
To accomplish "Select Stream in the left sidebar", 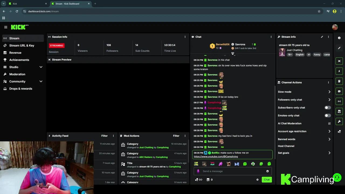I will point(23,38).
